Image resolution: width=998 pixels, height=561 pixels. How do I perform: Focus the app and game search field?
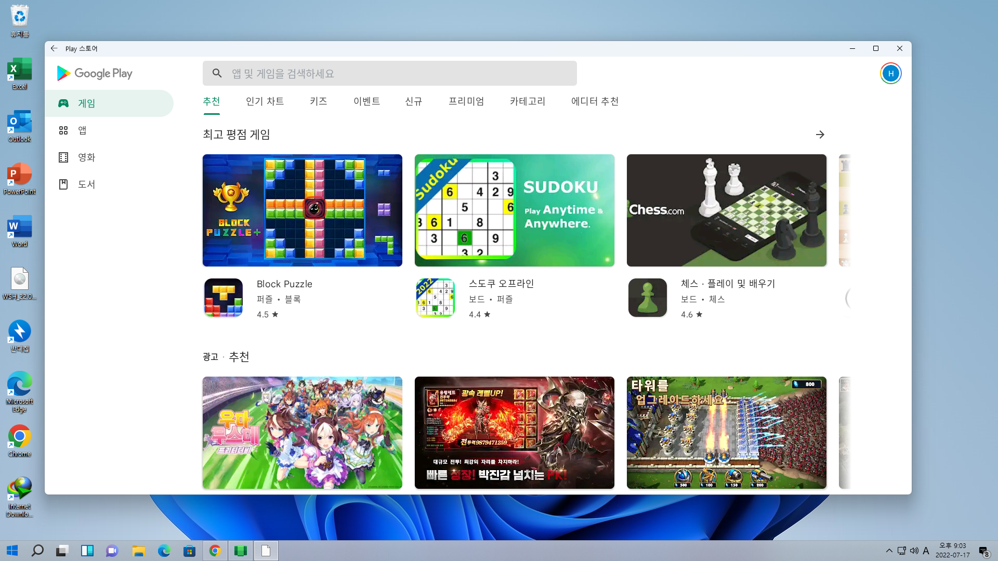pos(390,73)
